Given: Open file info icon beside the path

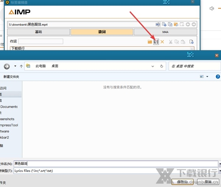Looking at the screenshot, I should click(164, 24).
